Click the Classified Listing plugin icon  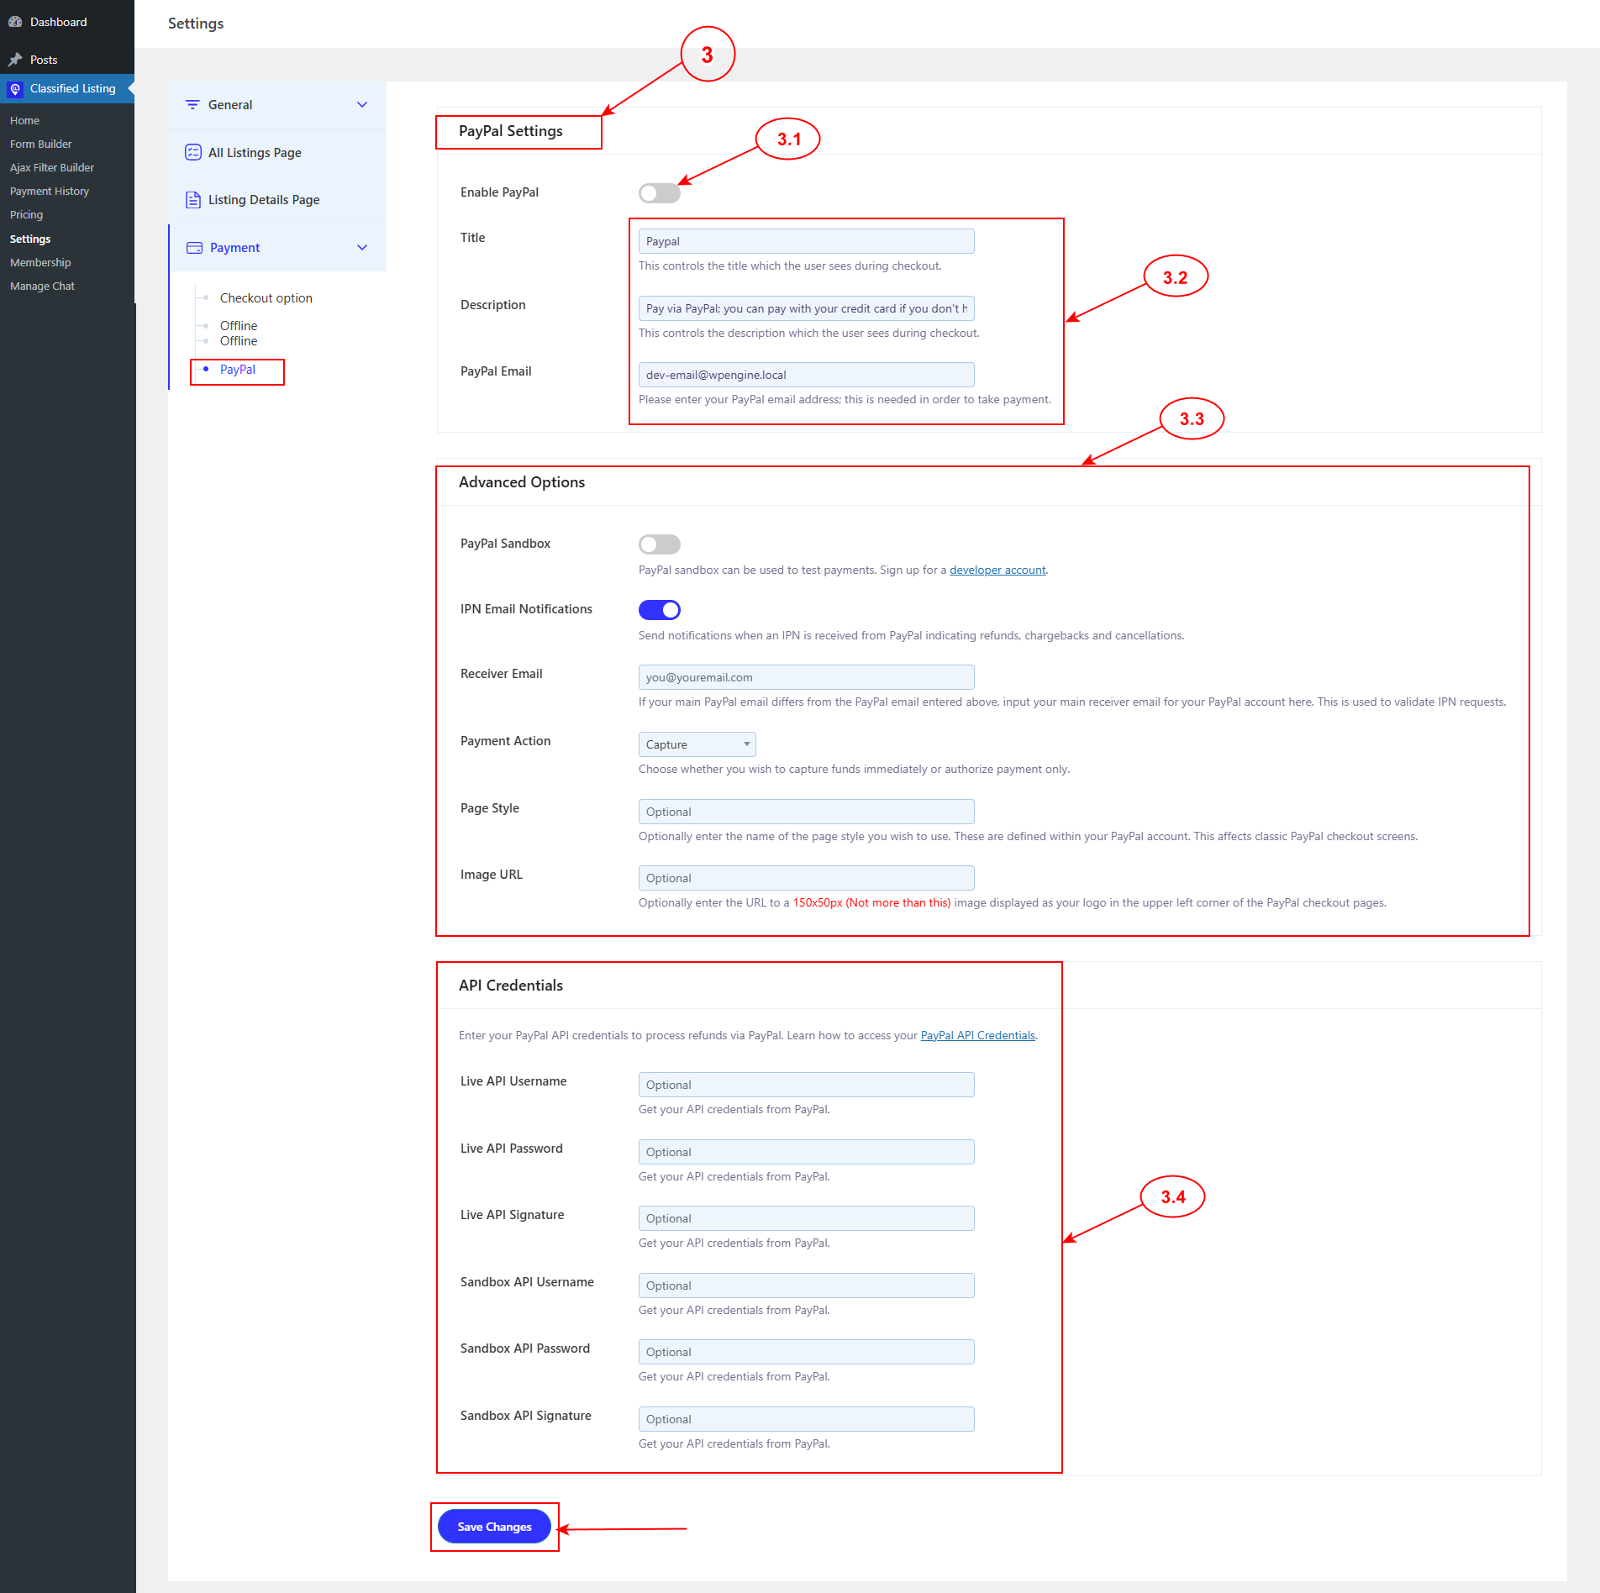[15, 89]
